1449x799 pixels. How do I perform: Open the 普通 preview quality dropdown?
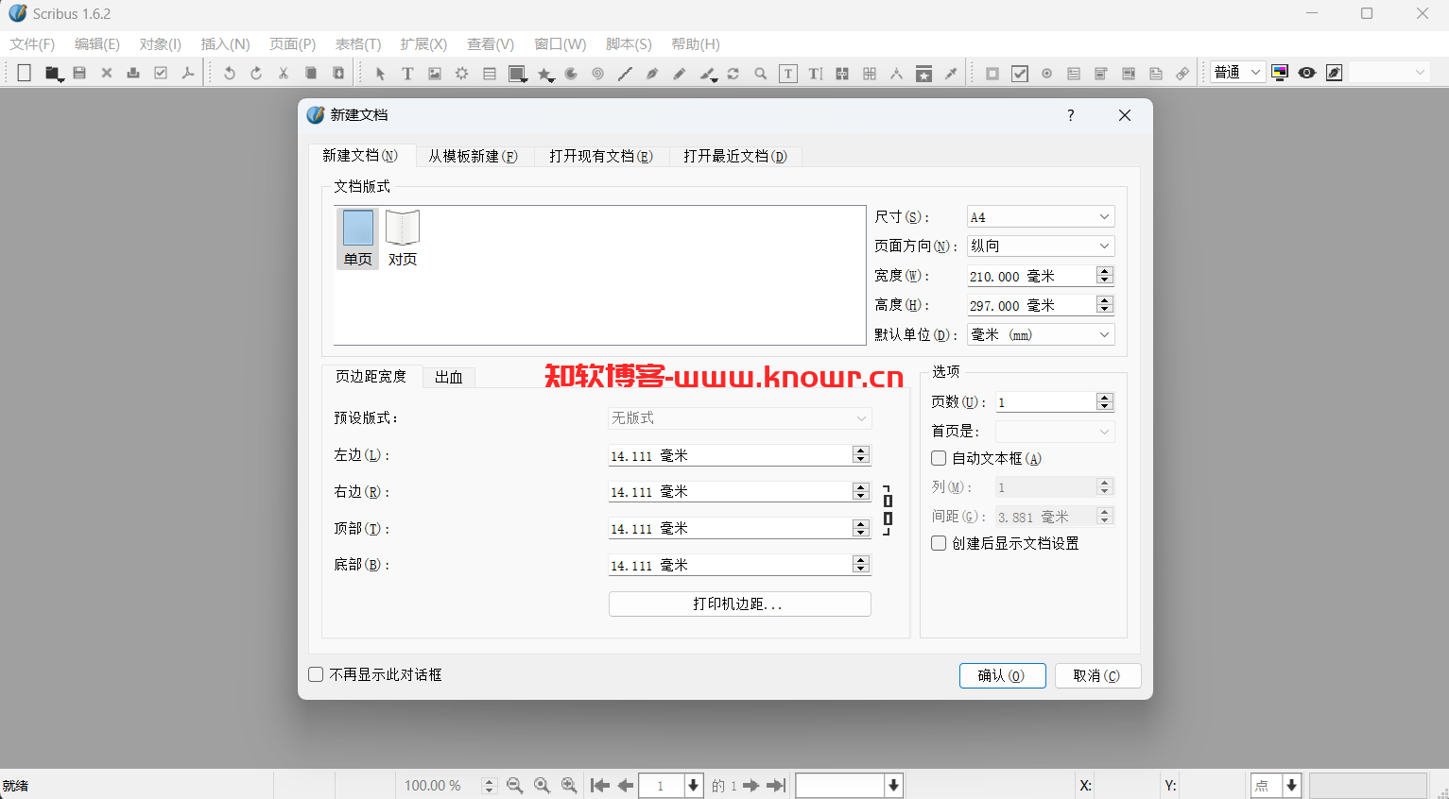1237,73
